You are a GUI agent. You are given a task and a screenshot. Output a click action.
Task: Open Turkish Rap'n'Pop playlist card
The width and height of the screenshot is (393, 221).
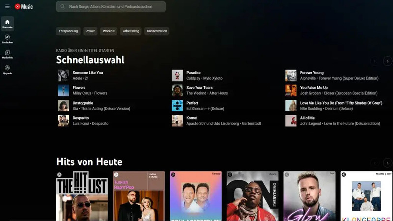coord(139,196)
